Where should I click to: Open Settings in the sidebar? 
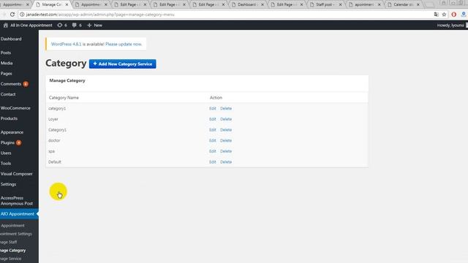tap(8, 184)
